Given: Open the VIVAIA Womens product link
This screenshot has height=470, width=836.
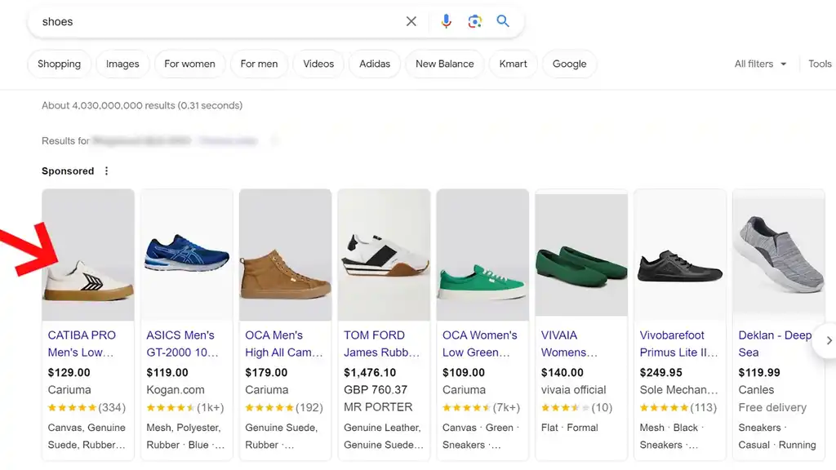Looking at the screenshot, I should pos(569,344).
